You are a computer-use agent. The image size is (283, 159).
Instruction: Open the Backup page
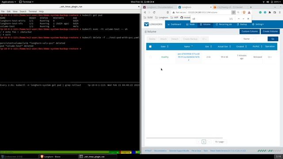coord(242,24)
